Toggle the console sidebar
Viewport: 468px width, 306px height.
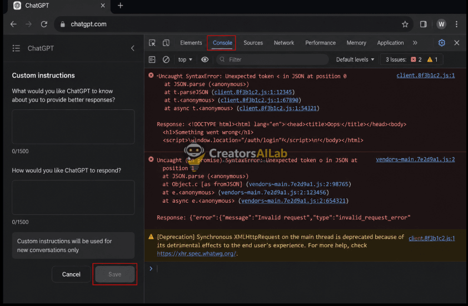[152, 59]
